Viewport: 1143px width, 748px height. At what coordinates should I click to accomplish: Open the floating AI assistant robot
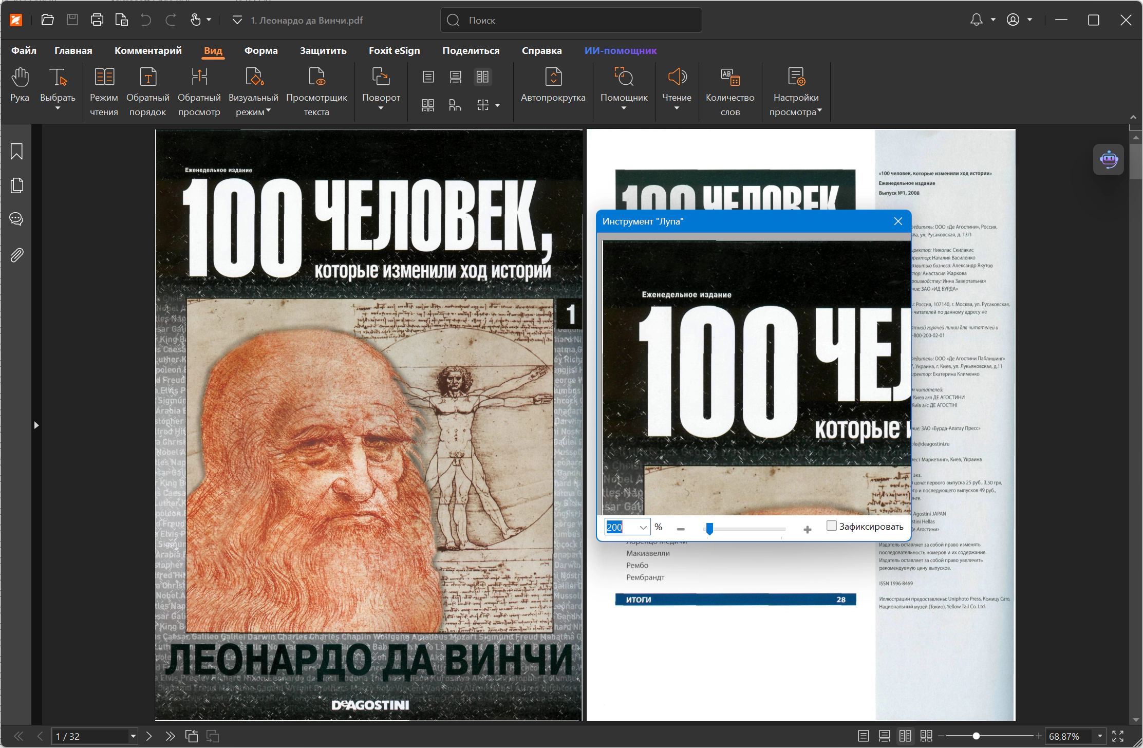click(x=1109, y=160)
